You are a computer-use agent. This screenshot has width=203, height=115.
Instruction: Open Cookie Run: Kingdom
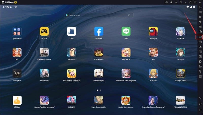pos(126,100)
